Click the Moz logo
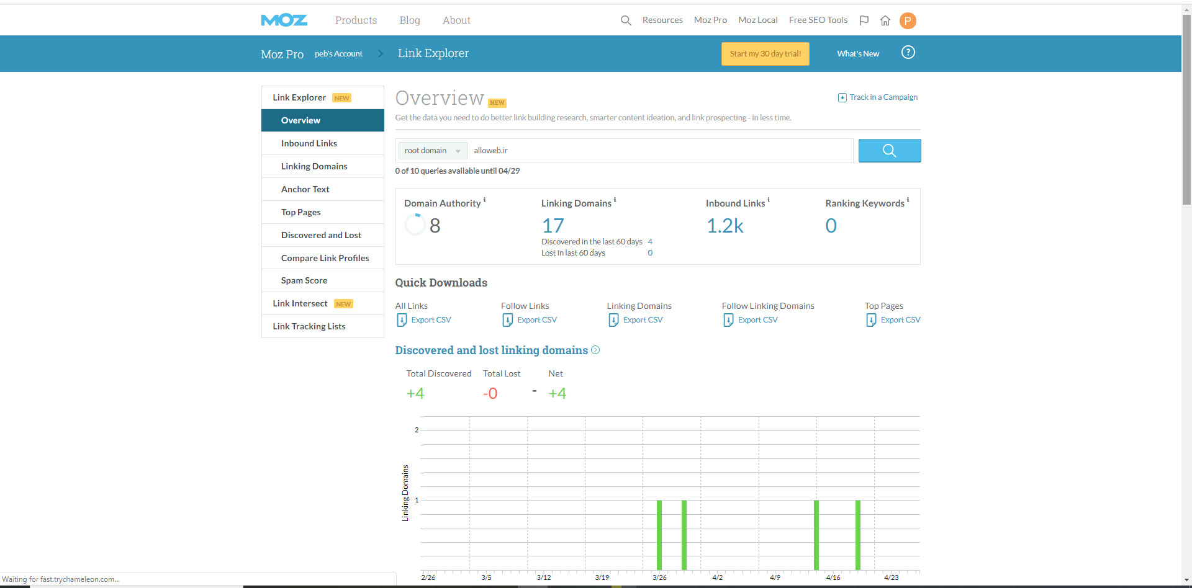This screenshot has height=588, width=1192. (284, 20)
